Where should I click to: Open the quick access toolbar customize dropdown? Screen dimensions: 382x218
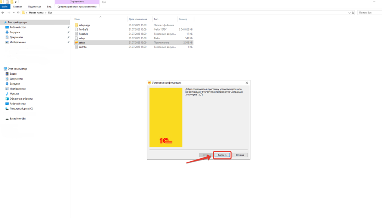(16, 2)
